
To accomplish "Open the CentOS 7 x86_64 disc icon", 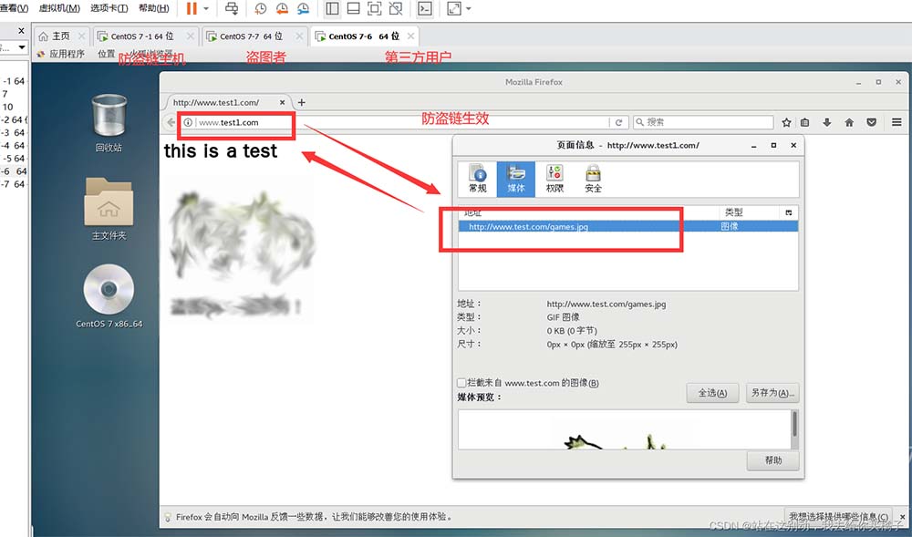I will pyautogui.click(x=109, y=296).
